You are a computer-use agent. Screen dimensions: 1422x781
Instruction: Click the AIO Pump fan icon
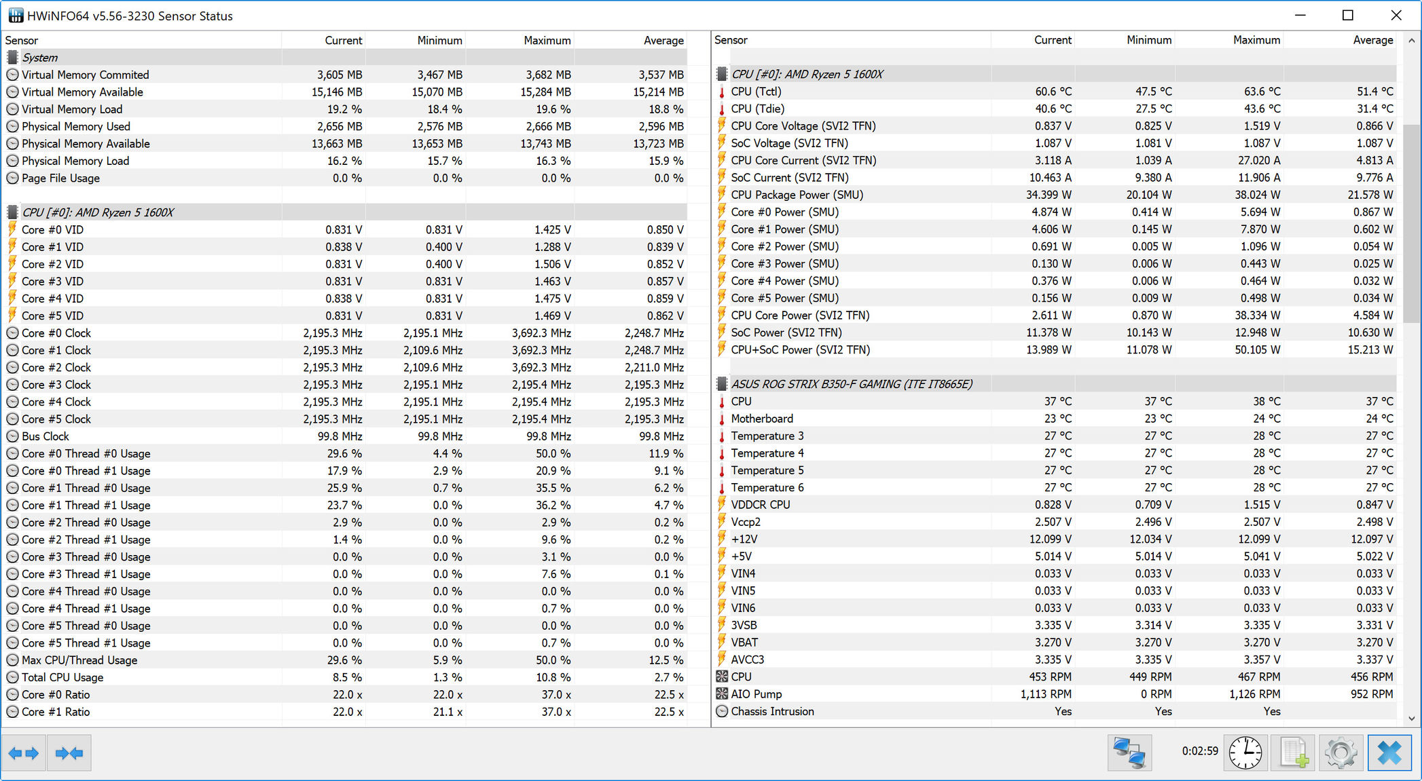click(722, 693)
